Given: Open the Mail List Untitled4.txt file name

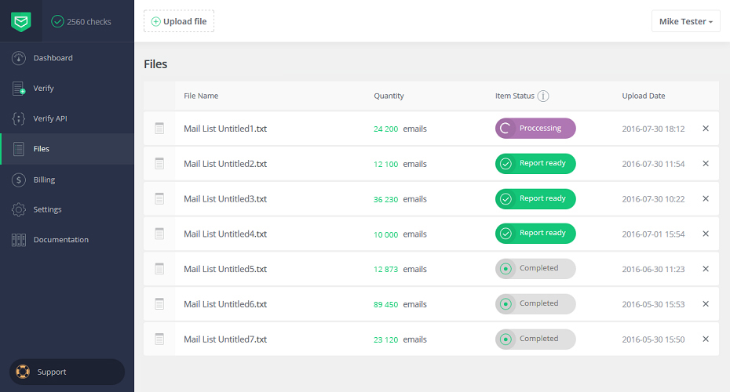Looking at the screenshot, I should point(225,234).
